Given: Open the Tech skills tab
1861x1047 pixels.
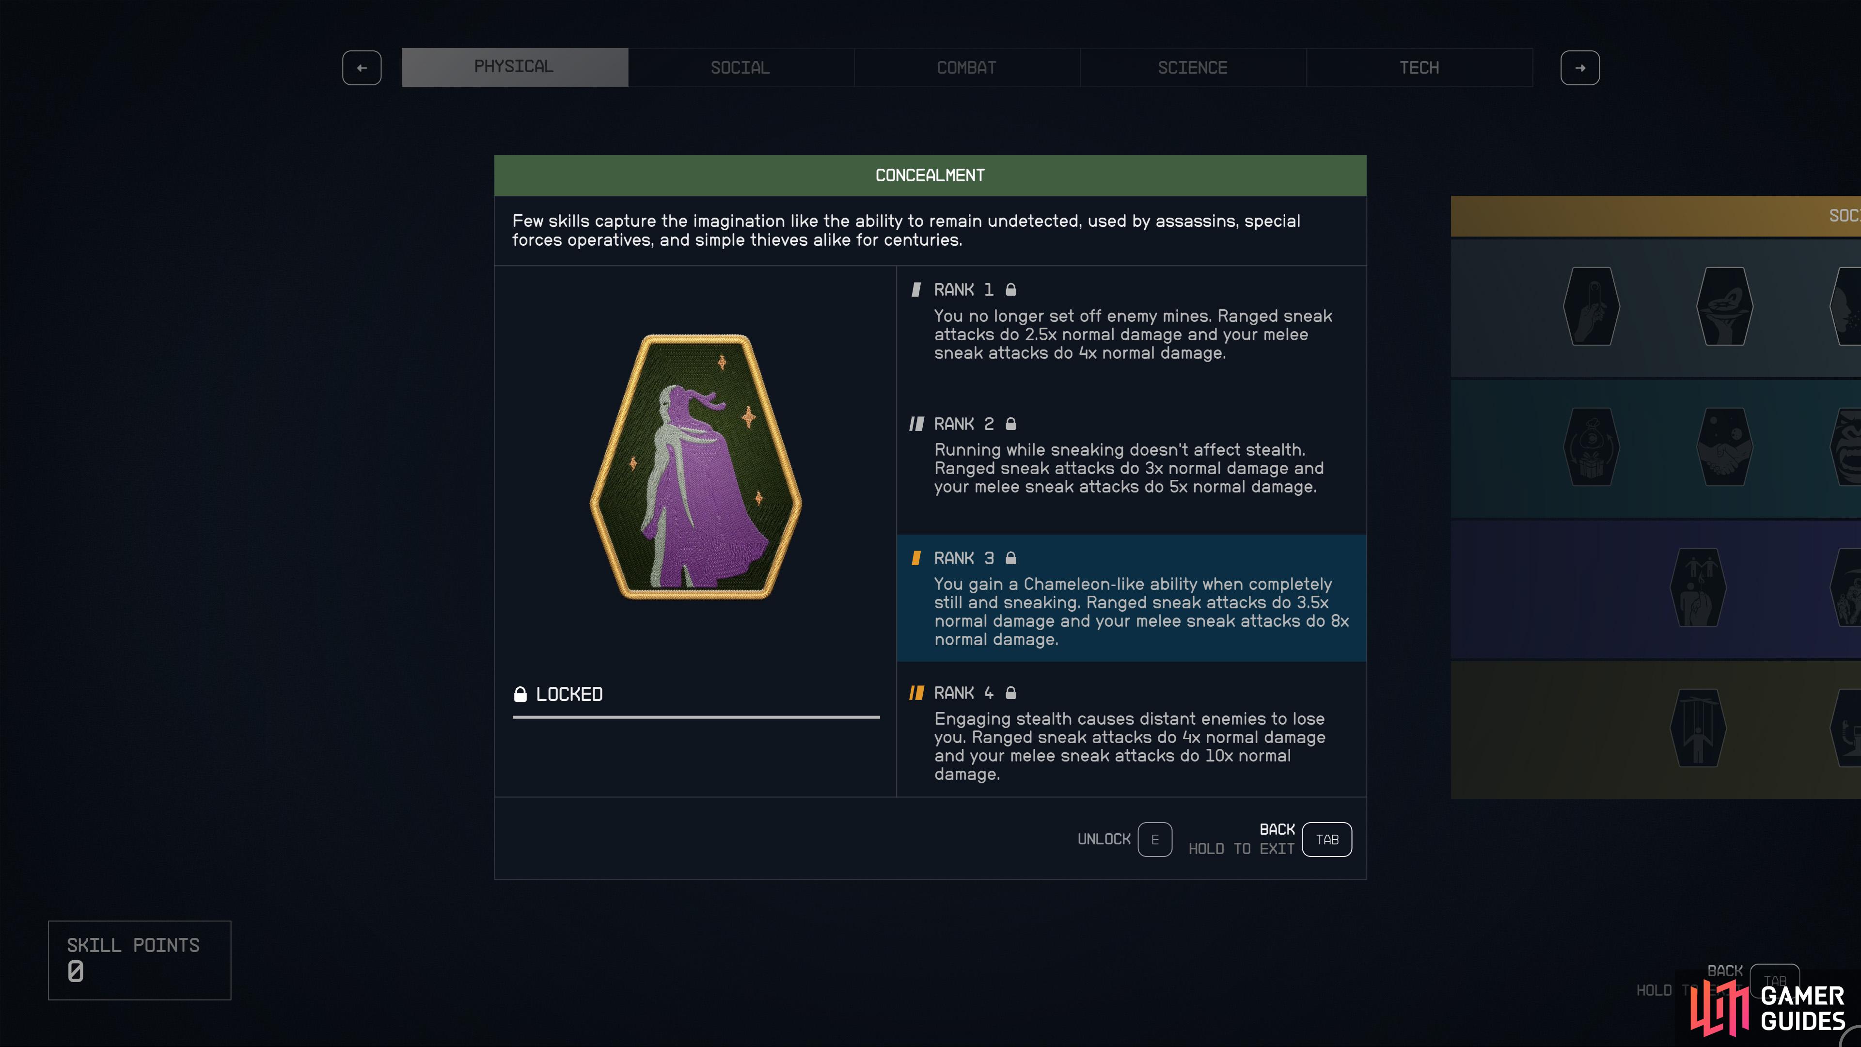Looking at the screenshot, I should coord(1419,68).
